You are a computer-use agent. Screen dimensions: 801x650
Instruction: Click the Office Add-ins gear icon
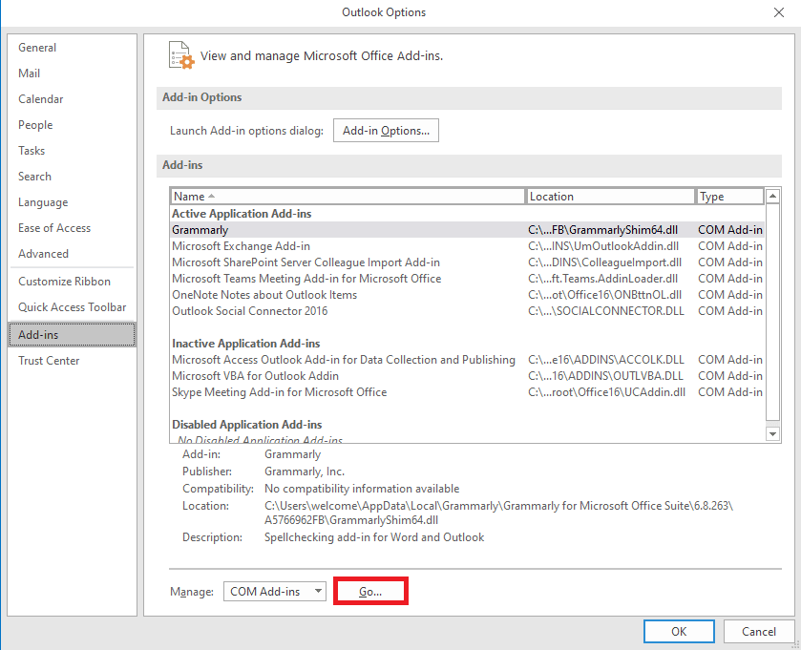pos(180,55)
